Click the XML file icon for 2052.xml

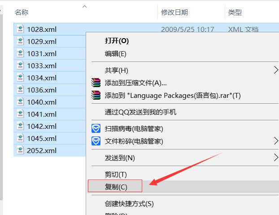(x=20, y=150)
